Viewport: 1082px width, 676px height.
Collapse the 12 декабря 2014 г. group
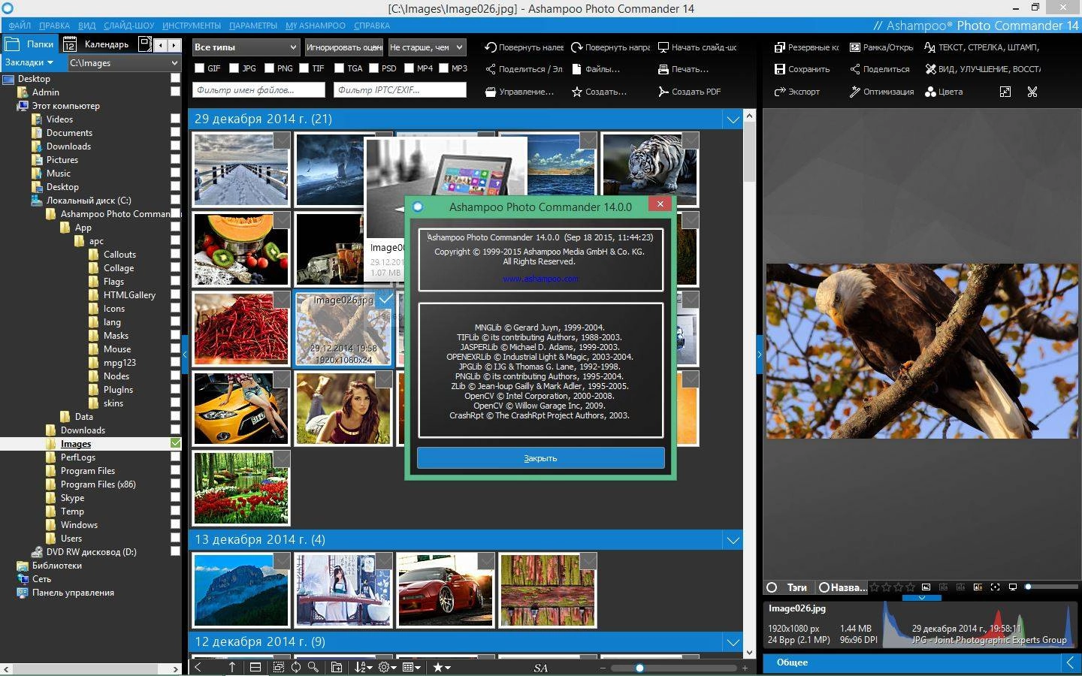coord(733,641)
